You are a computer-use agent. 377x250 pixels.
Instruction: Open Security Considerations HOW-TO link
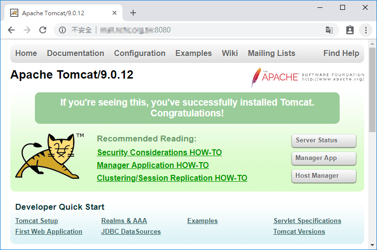coord(159,152)
